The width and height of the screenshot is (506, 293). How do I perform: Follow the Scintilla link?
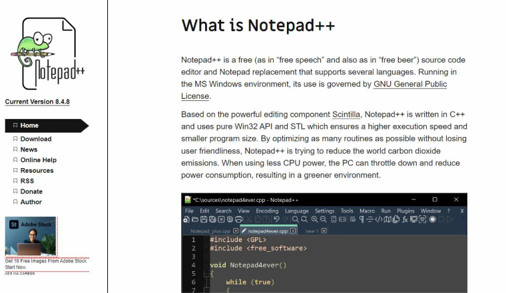point(346,115)
